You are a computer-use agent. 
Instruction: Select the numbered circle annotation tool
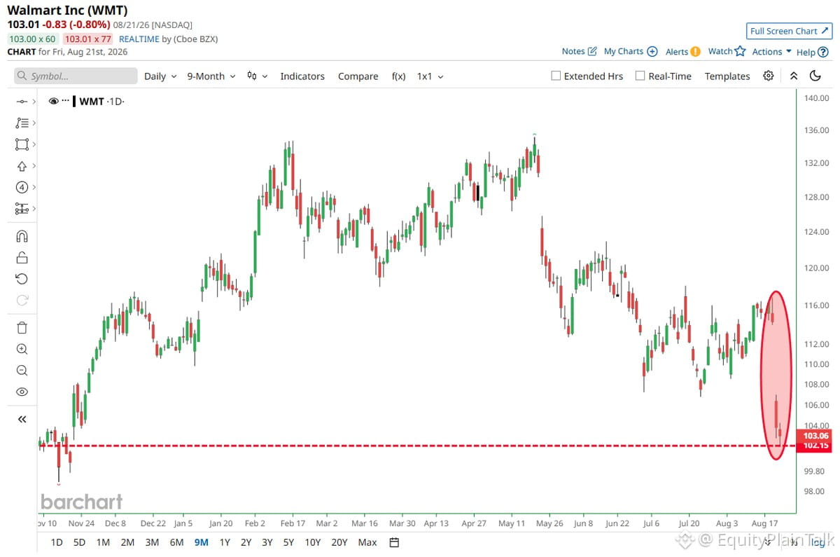click(x=21, y=187)
